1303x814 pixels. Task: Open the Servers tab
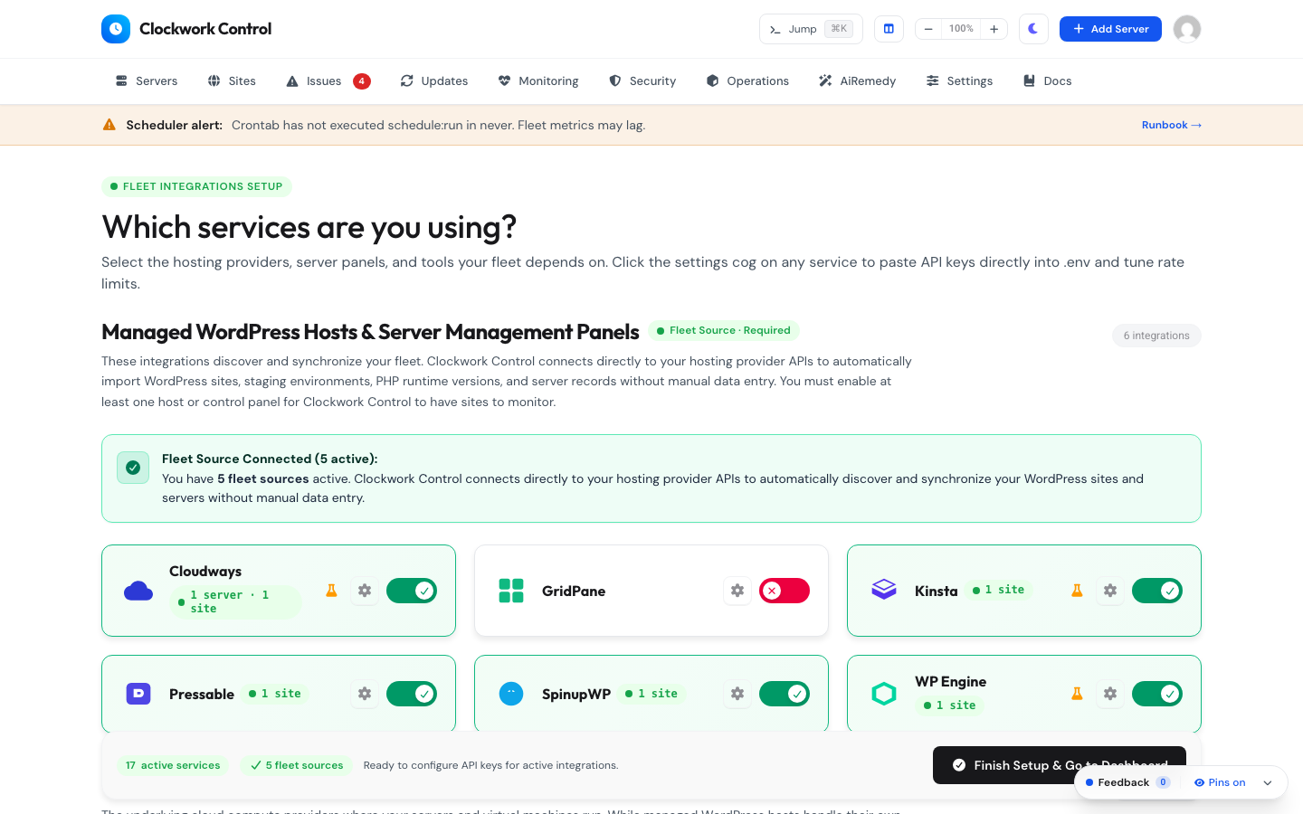click(x=147, y=80)
